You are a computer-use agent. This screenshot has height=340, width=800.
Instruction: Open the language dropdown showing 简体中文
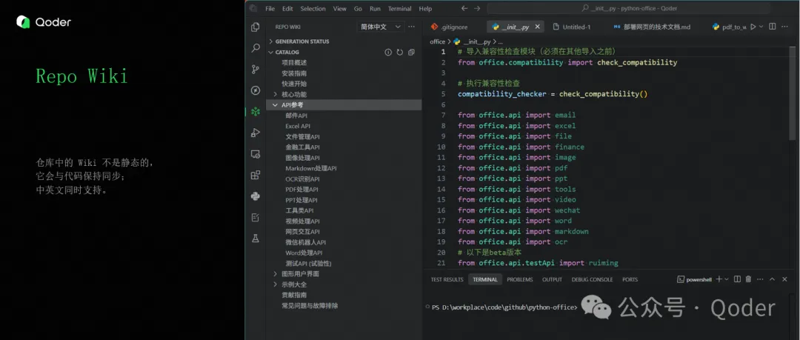[x=381, y=27]
